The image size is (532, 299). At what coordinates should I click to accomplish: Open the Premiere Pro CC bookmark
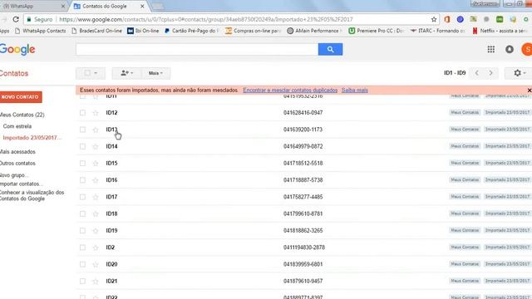pyautogui.click(x=376, y=31)
